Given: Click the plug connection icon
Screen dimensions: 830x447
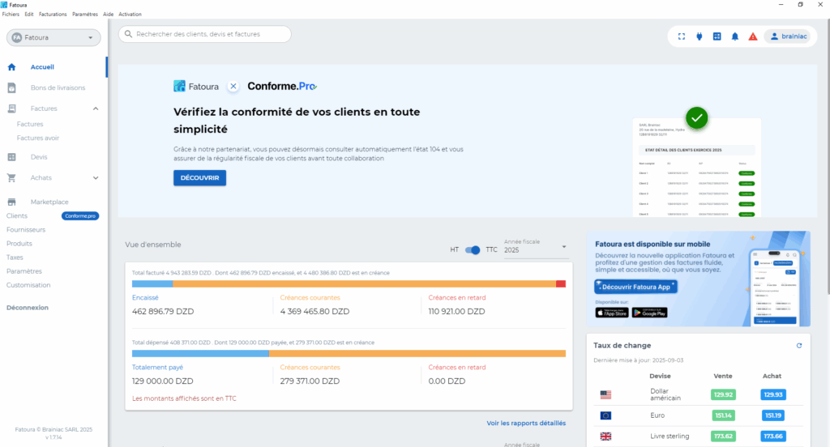Looking at the screenshot, I should click(x=699, y=36).
